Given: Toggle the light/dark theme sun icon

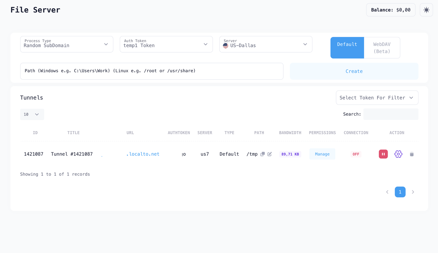Looking at the screenshot, I should coord(426,10).
